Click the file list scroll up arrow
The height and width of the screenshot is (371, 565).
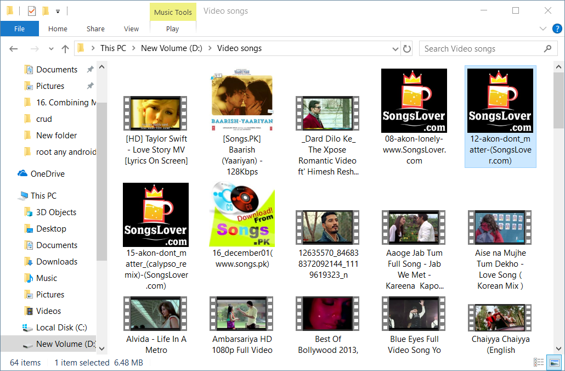click(558, 67)
